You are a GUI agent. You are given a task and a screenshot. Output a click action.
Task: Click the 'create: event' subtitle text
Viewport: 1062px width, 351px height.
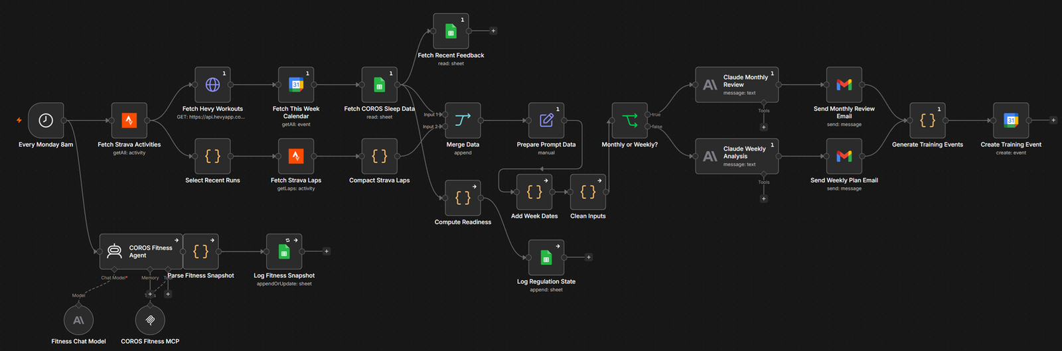(1011, 153)
